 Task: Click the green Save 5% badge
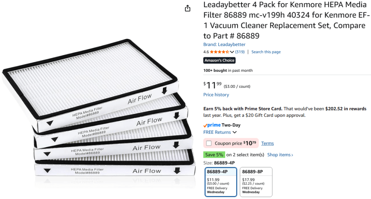214,155
